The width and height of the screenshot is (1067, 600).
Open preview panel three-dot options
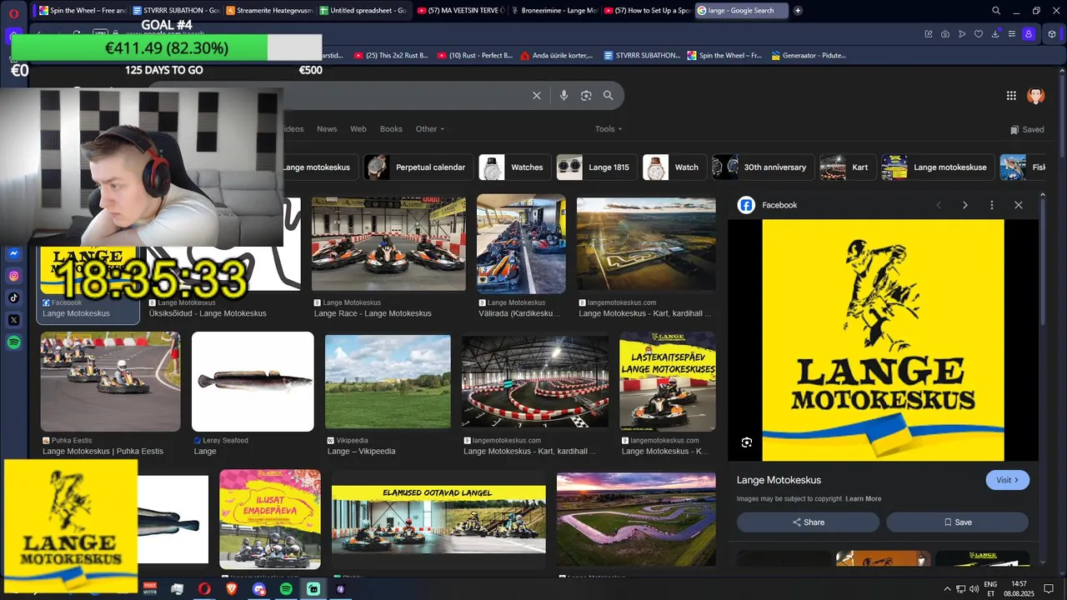pos(991,205)
